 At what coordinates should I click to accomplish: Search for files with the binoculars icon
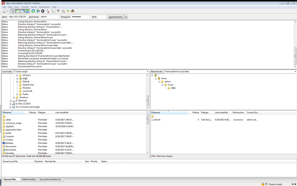coord(73,11)
